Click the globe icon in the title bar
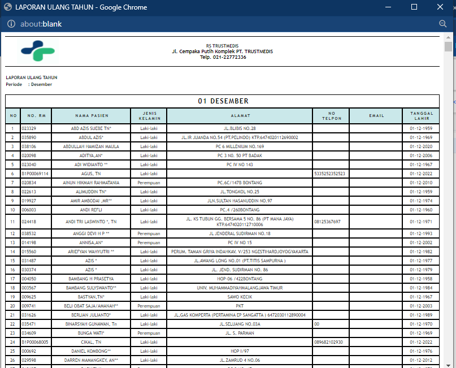This screenshot has height=368, width=456. click(8, 7)
